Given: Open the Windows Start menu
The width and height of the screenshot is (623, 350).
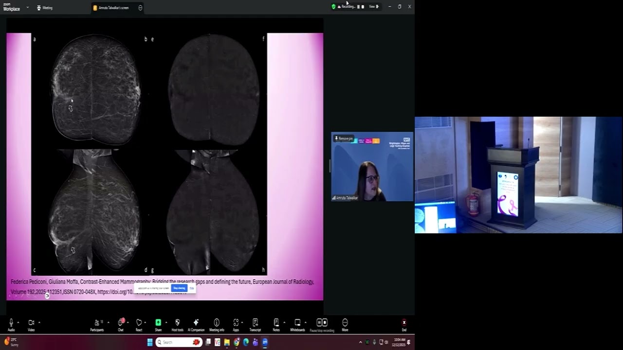Looking at the screenshot, I should click(x=149, y=342).
